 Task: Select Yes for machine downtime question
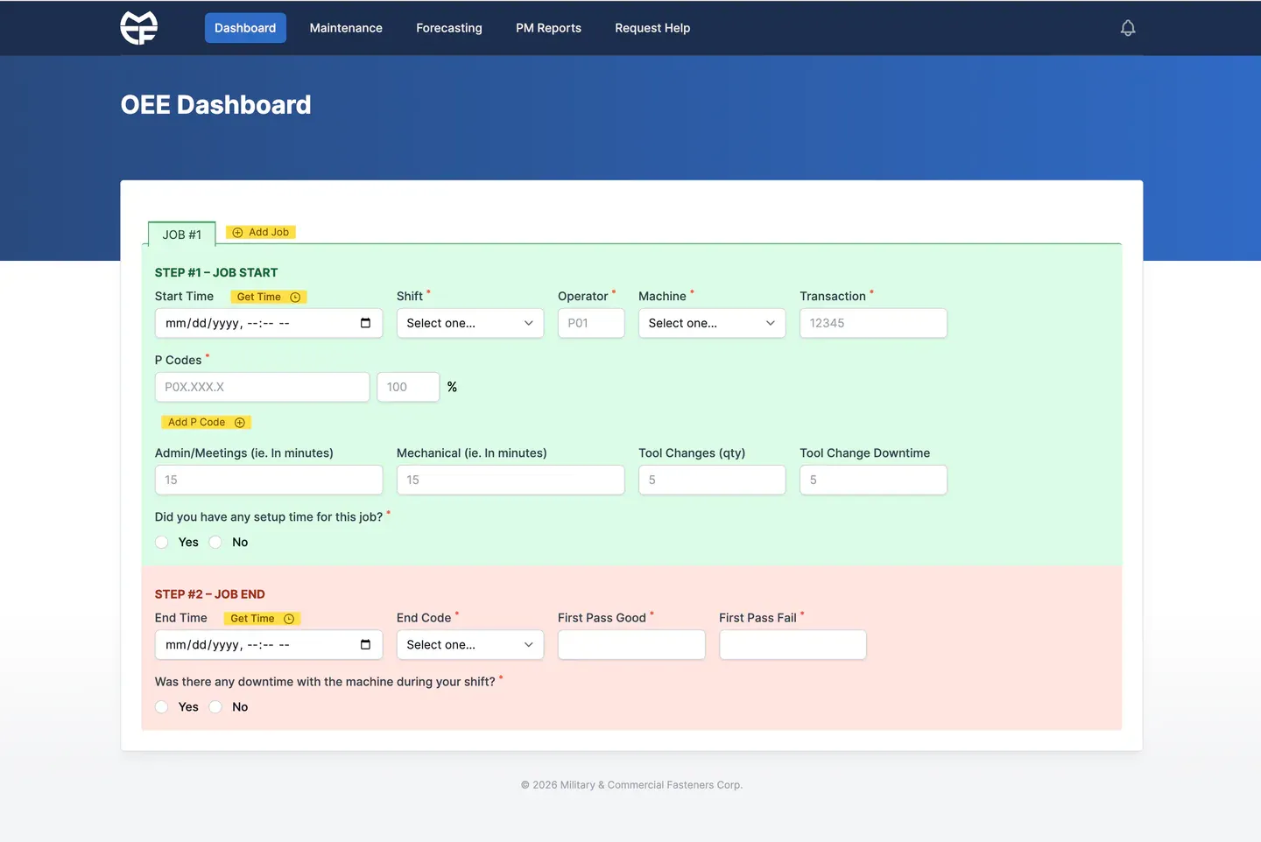click(x=162, y=707)
